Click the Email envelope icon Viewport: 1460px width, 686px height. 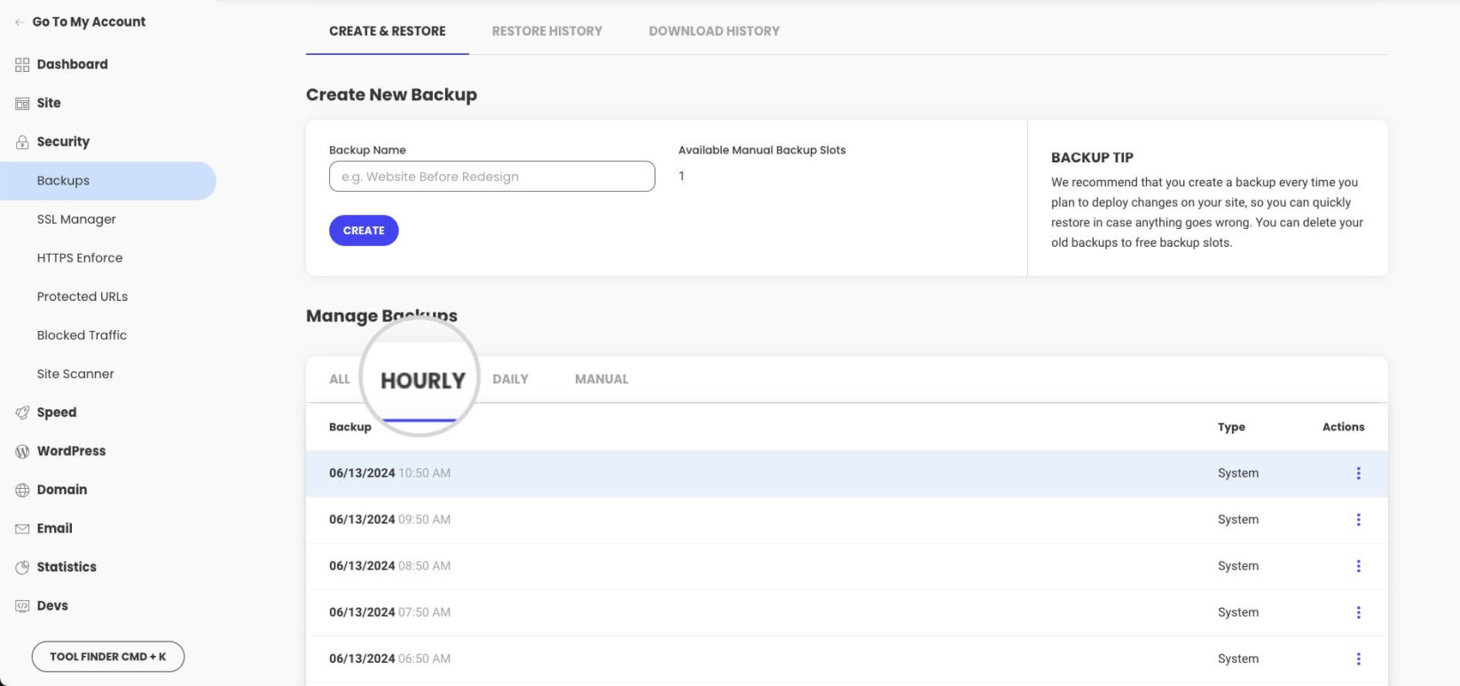[x=22, y=528]
